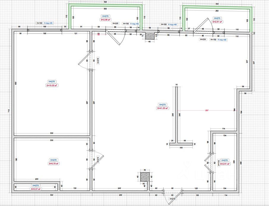This screenshot has height=206, width=269.
Task: Select the S=6.78 м² room area label
Action: [53, 164]
